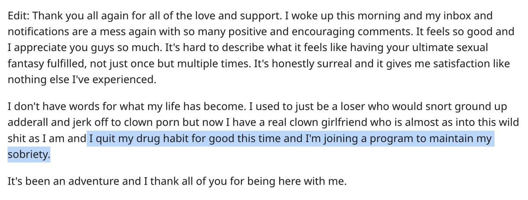Click the phrase "Thank you all again"
The width and height of the screenshot is (528, 200).
click(x=73, y=17)
